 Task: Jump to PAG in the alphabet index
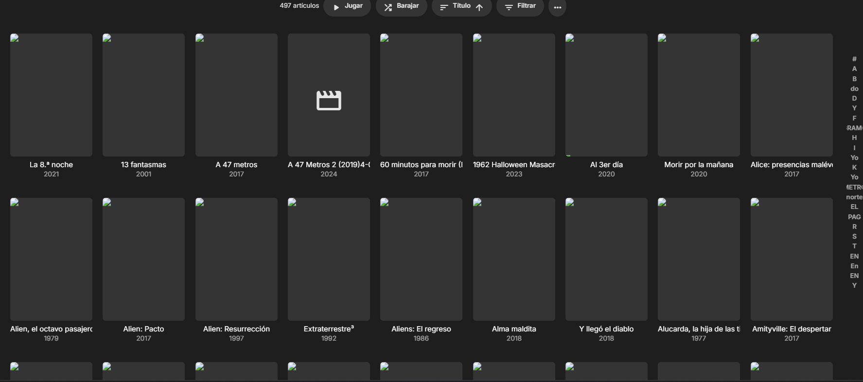click(x=854, y=217)
